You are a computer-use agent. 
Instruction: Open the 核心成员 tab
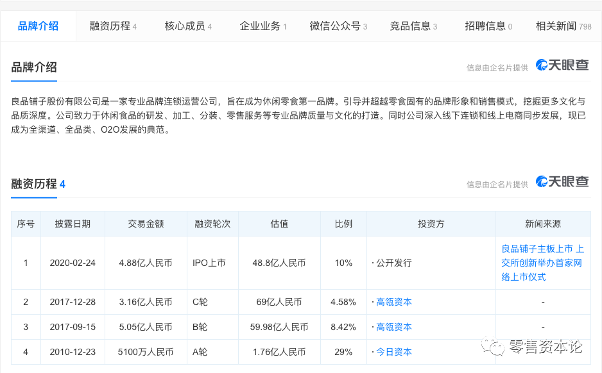click(185, 27)
